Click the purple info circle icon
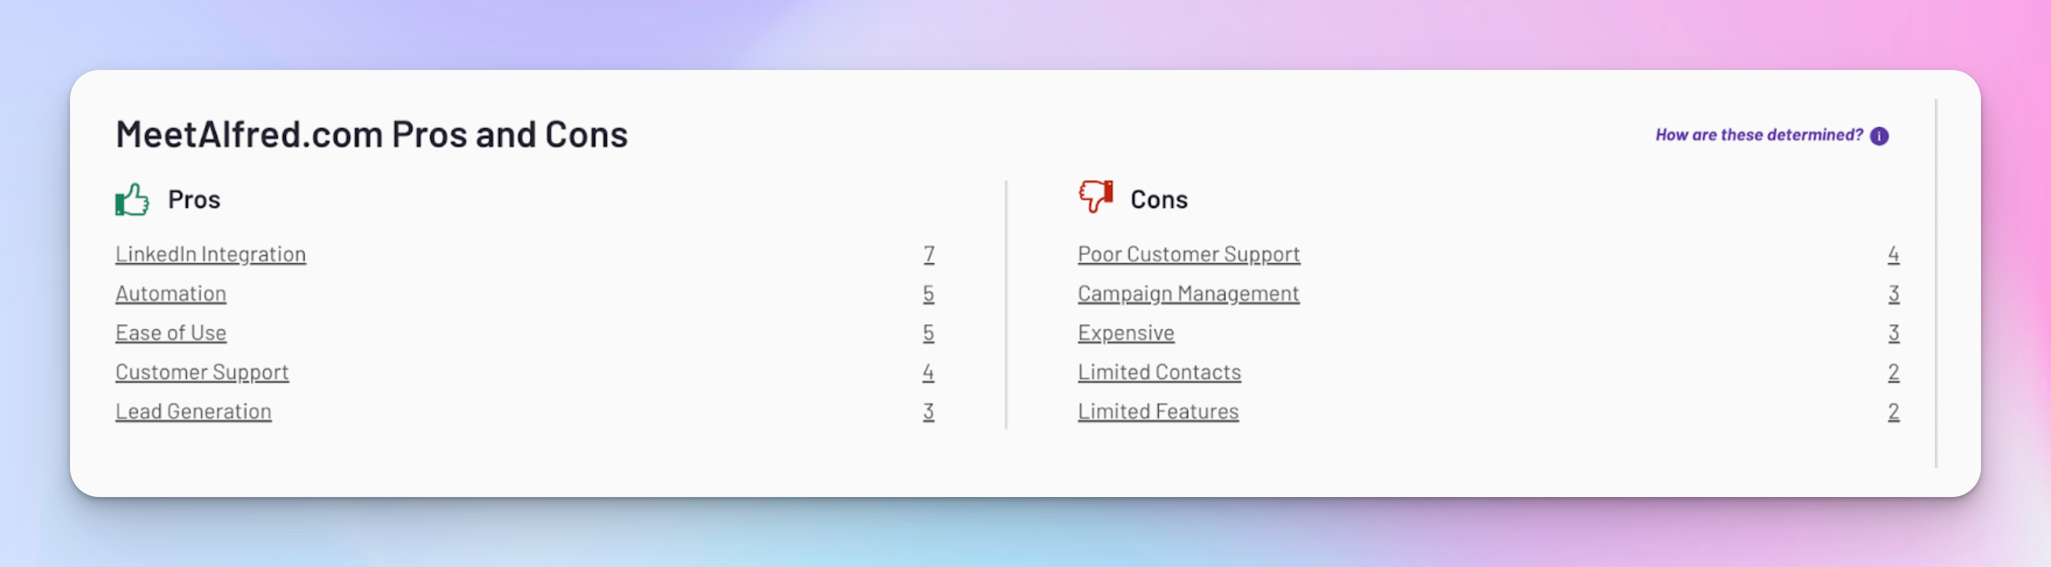The image size is (2051, 567). 1879,136
